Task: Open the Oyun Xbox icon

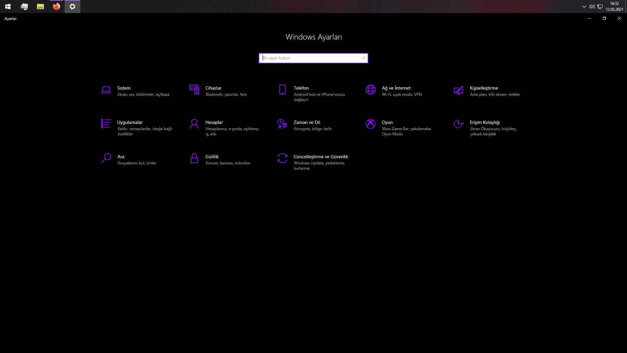Action: point(370,124)
